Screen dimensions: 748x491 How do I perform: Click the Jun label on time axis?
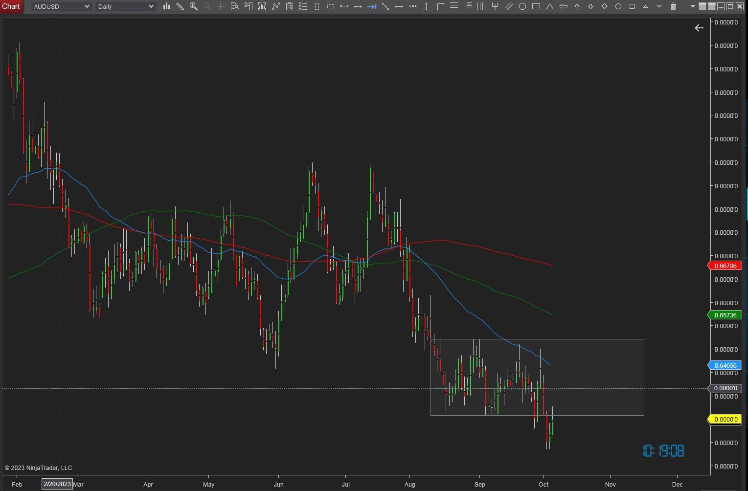point(278,485)
